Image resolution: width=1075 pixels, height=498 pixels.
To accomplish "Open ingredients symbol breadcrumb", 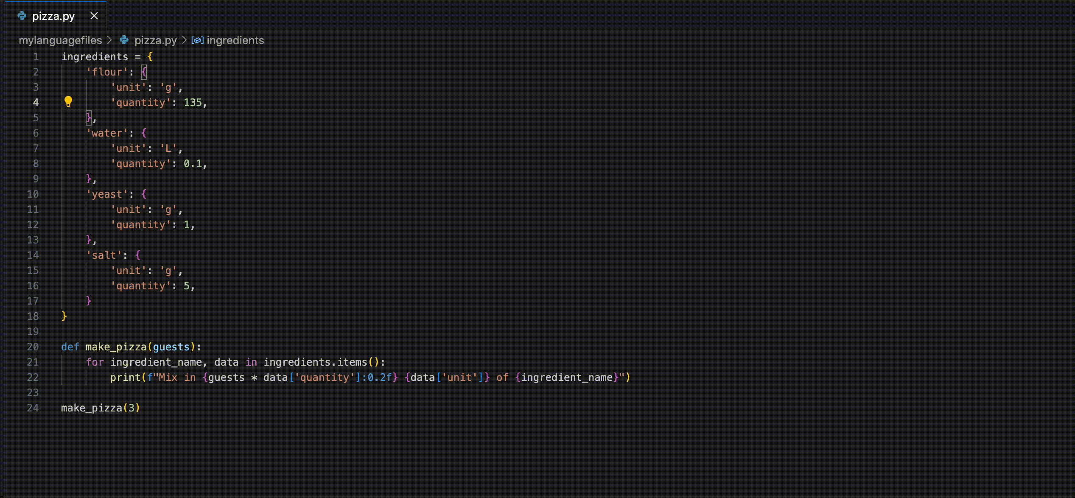I will (x=235, y=40).
